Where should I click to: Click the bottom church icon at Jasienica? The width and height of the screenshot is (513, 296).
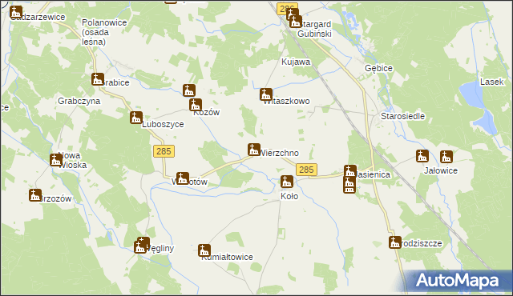[349, 188]
